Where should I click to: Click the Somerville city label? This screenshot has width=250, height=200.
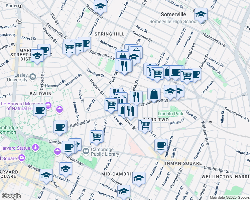(x=173, y=14)
